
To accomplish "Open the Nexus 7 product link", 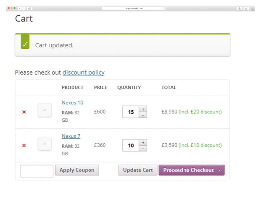I will pos(71,136).
